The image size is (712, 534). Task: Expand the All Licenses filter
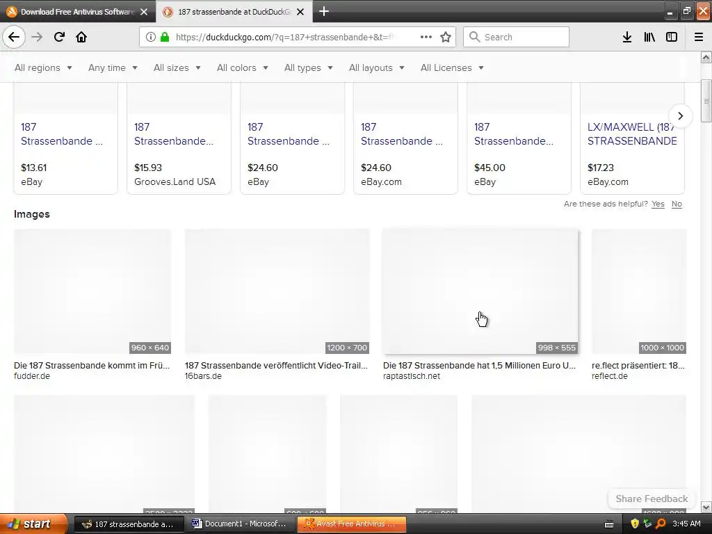(452, 67)
